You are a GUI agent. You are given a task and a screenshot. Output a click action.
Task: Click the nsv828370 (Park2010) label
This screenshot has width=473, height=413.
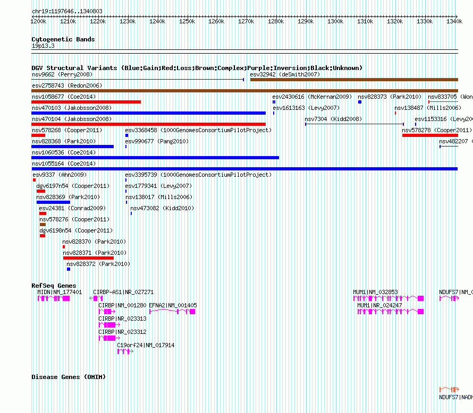94,242
